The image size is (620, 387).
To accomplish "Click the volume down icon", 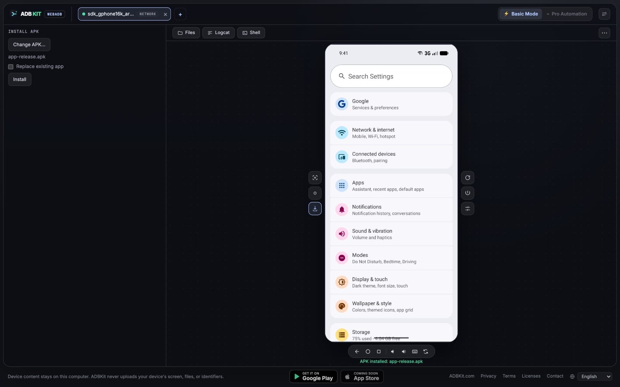I will tap(393, 351).
